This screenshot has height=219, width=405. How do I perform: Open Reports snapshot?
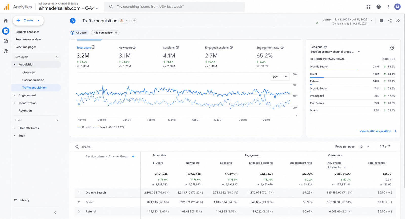[27, 32]
